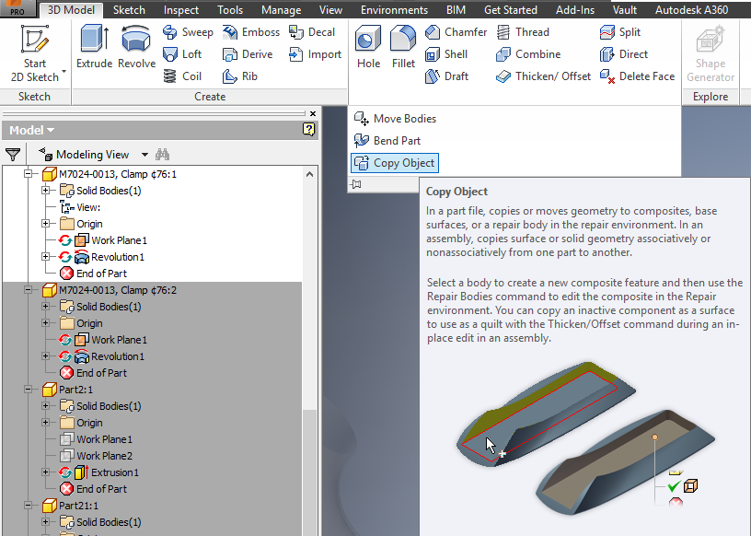Click the Sketch panel label

pos(34,97)
